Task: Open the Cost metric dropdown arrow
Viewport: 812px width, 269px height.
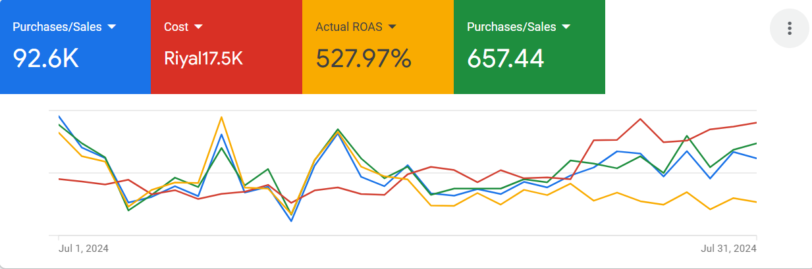Action: tap(198, 27)
